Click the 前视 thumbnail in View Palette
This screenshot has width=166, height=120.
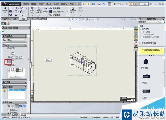click(x=146, y=76)
